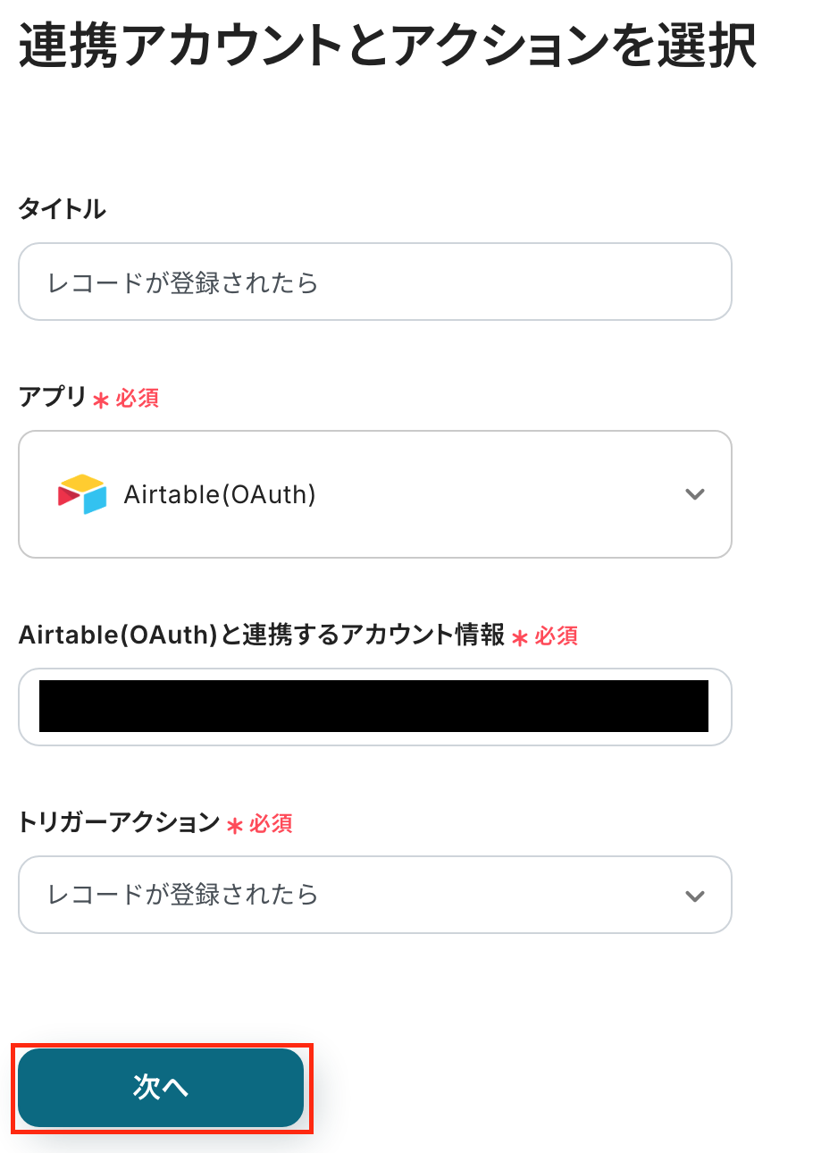The height and width of the screenshot is (1153, 838).
Task: Click 必須 marker next to トリガーアクション
Action: [x=271, y=824]
